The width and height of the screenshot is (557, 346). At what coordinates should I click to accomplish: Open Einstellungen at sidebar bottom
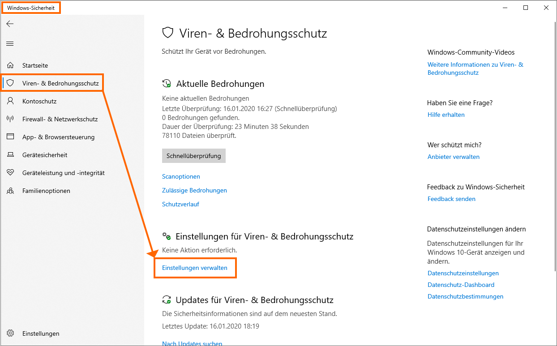(41, 333)
